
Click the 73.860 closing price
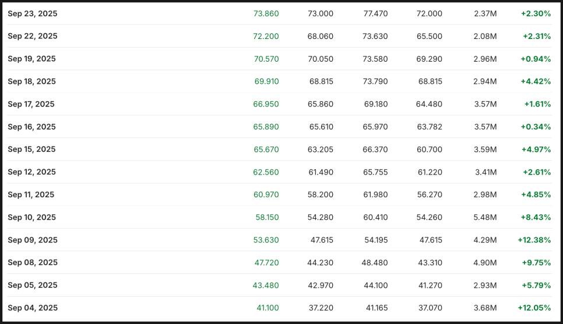266,13
